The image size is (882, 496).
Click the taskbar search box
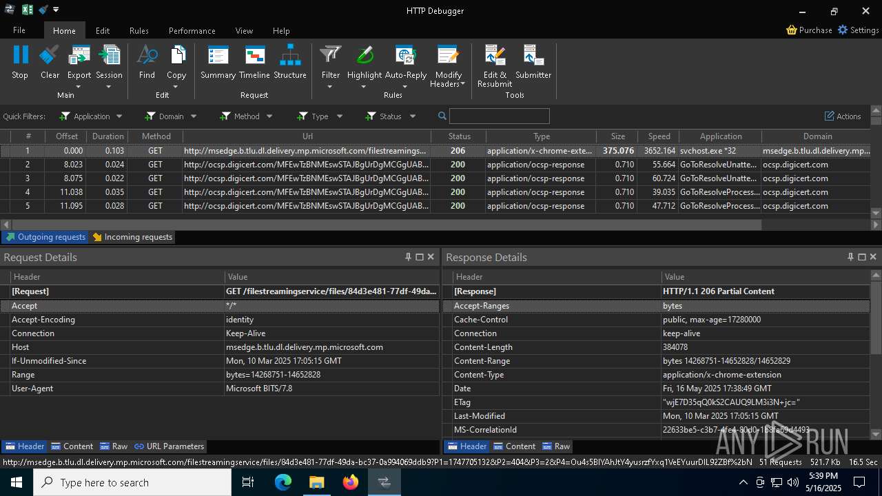pos(132,482)
